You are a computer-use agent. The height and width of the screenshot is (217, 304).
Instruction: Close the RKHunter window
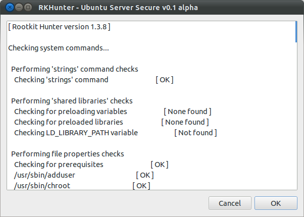click(10, 8)
